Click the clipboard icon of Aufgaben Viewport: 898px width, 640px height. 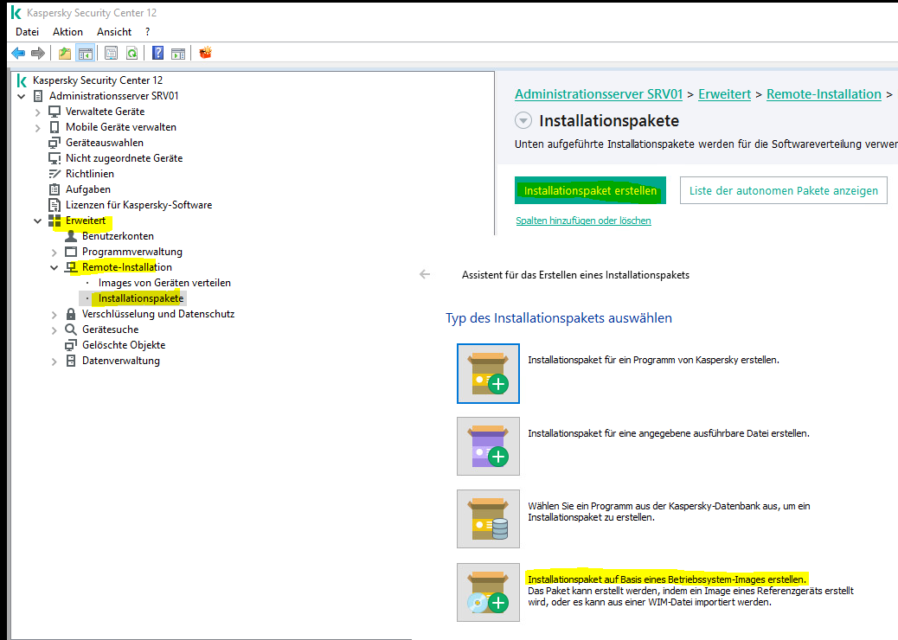pos(55,189)
